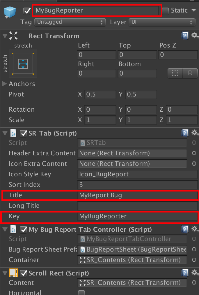Image resolution: width=199 pixels, height=295 pixels.
Task: Expand the Anchors foldout
Action: pos(4,84)
